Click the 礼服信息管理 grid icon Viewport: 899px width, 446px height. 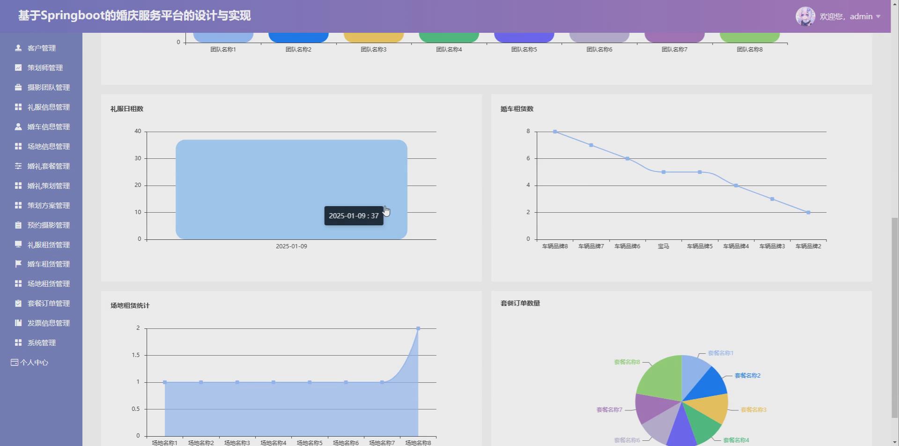18,107
